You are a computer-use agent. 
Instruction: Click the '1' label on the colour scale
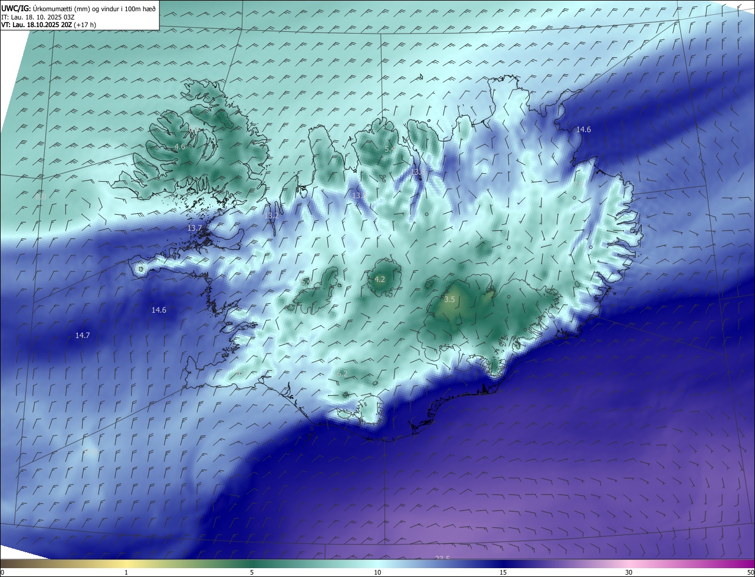[x=126, y=572]
